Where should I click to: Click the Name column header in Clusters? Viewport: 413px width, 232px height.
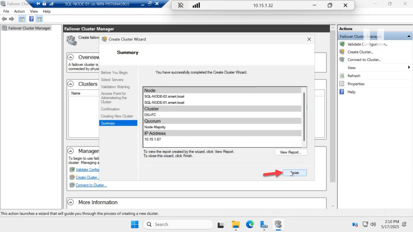coord(76,93)
